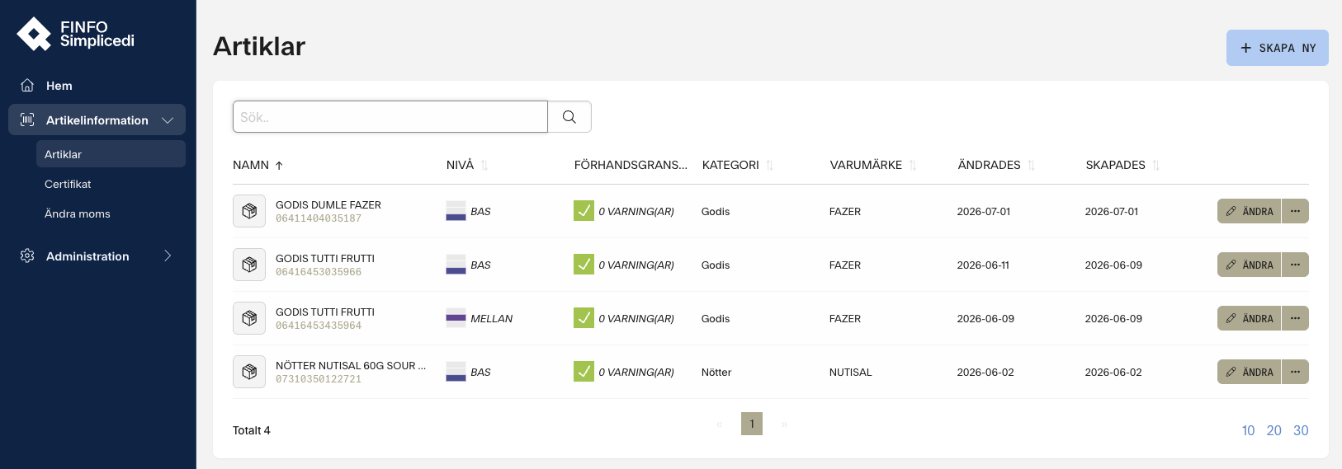Click green checkmark in NÖTTER NUTISAL row
Screen dimensions: 1342x469
[584, 372]
